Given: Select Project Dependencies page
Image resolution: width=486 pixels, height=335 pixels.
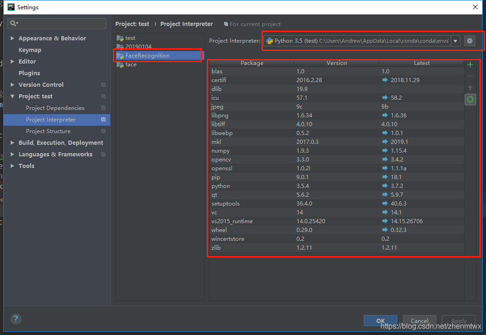Looking at the screenshot, I should pyautogui.click(x=55, y=108).
